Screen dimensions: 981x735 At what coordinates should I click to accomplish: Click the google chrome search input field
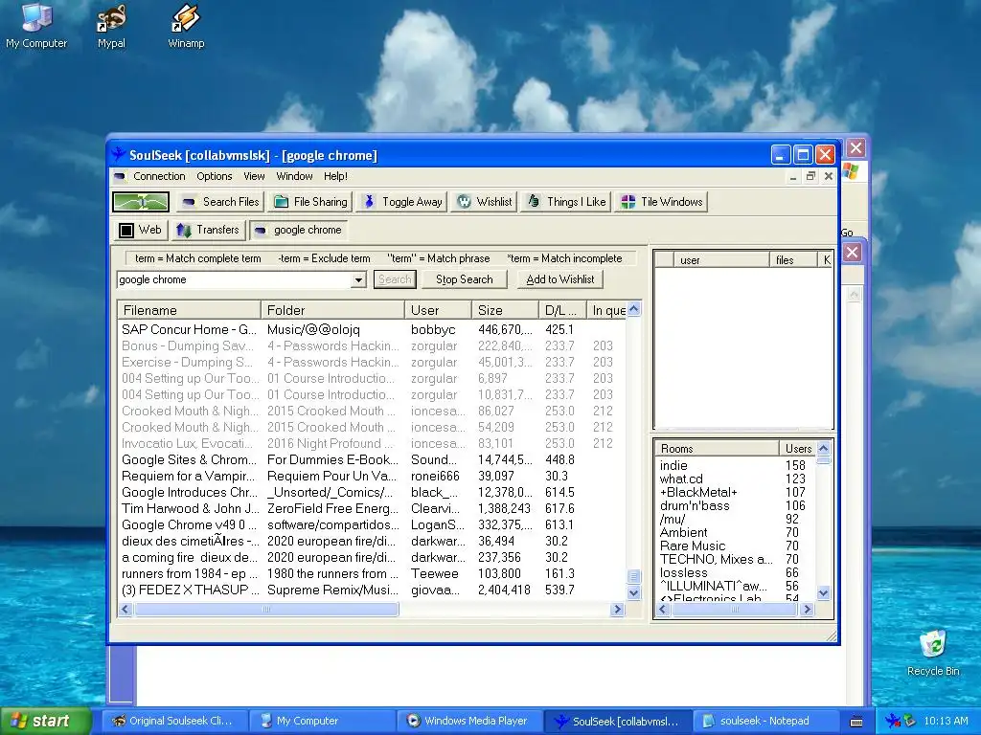click(235, 280)
